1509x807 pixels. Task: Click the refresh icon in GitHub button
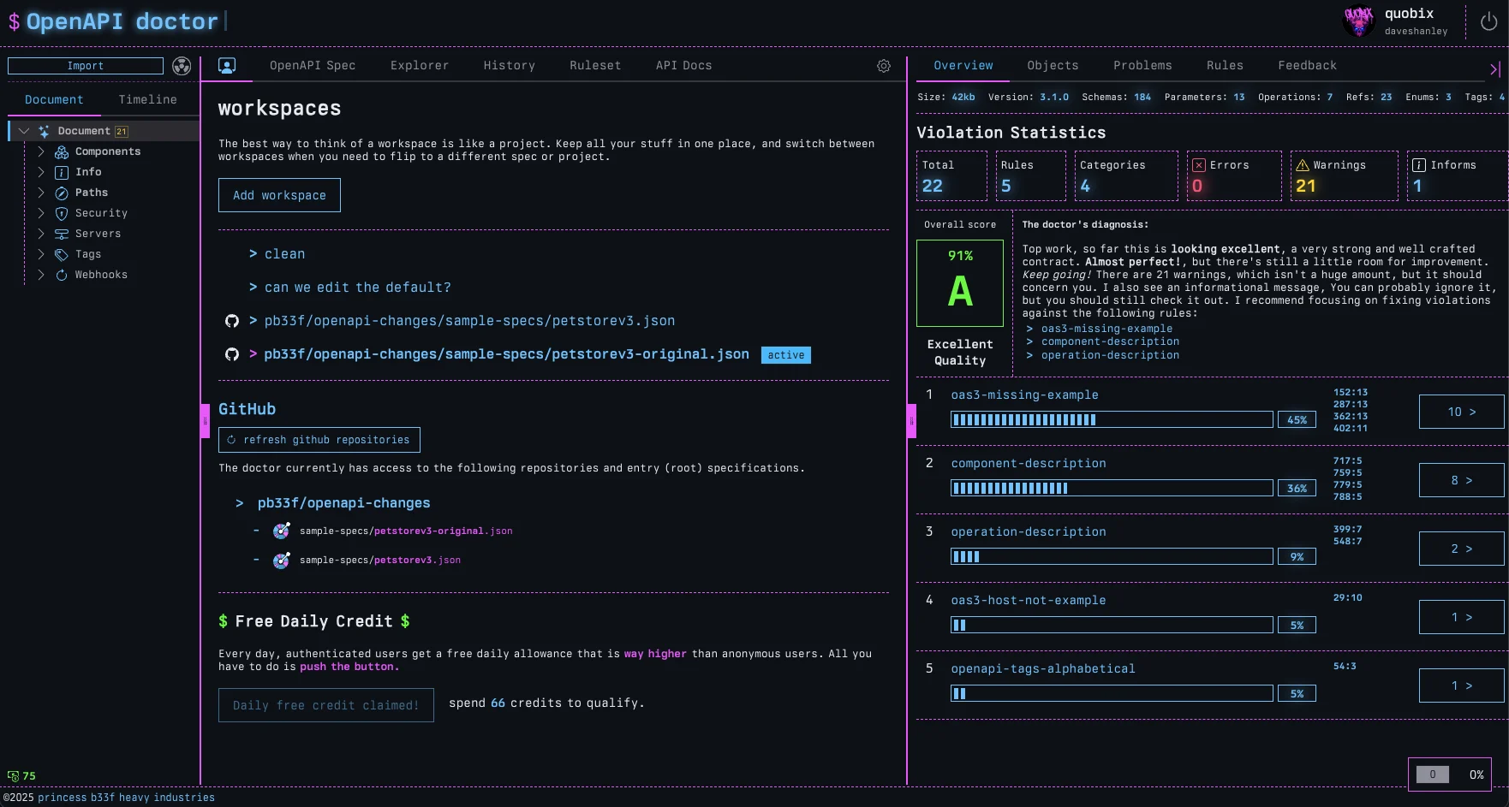(231, 440)
